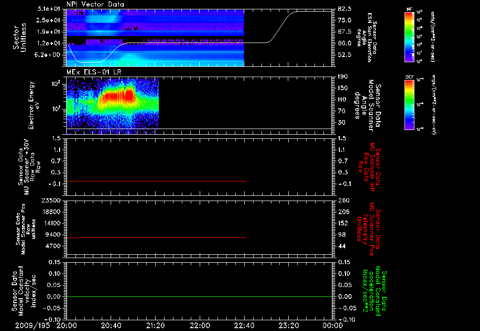Click the NF colorbar "cnts/(cm**2-sr-sec)" units label
Screen dimensions: 480x331
click(433, 37)
